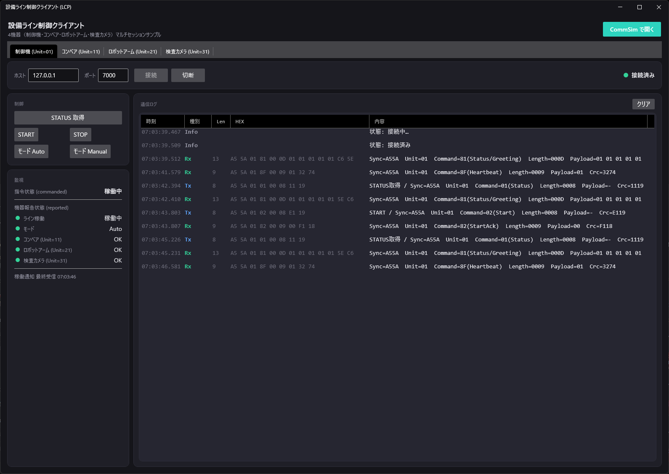Select the Rx row at 07:03:42.410
The height and width of the screenshot is (474, 669).
coord(398,199)
